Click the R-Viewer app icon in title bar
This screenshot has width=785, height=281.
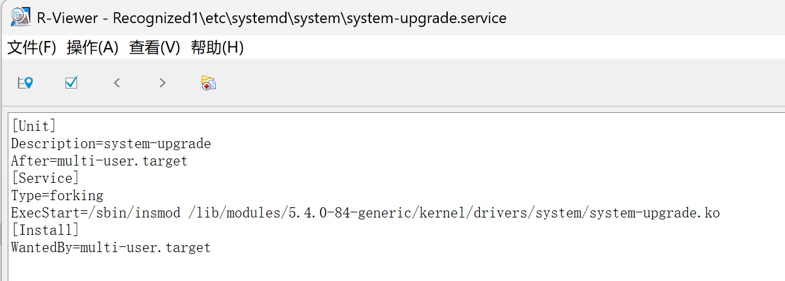pos(20,17)
